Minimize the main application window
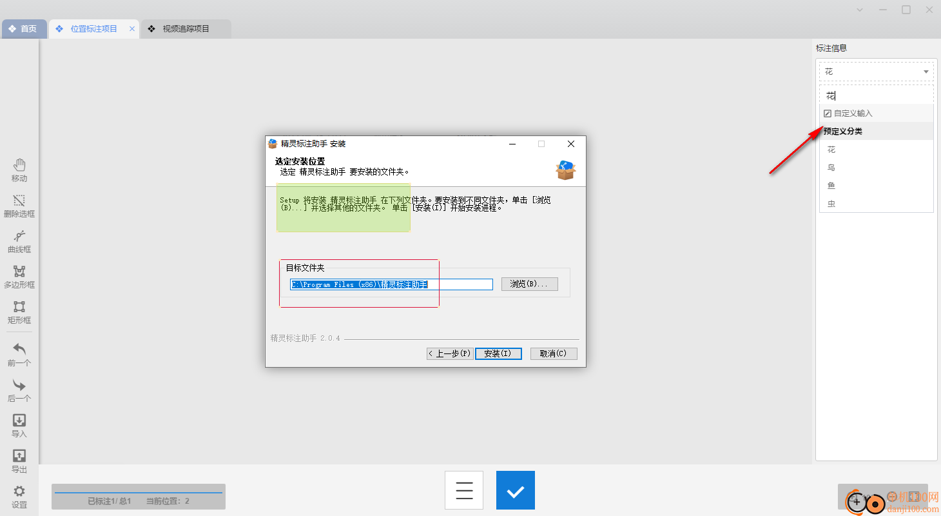Image resolution: width=941 pixels, height=516 pixels. click(x=883, y=10)
